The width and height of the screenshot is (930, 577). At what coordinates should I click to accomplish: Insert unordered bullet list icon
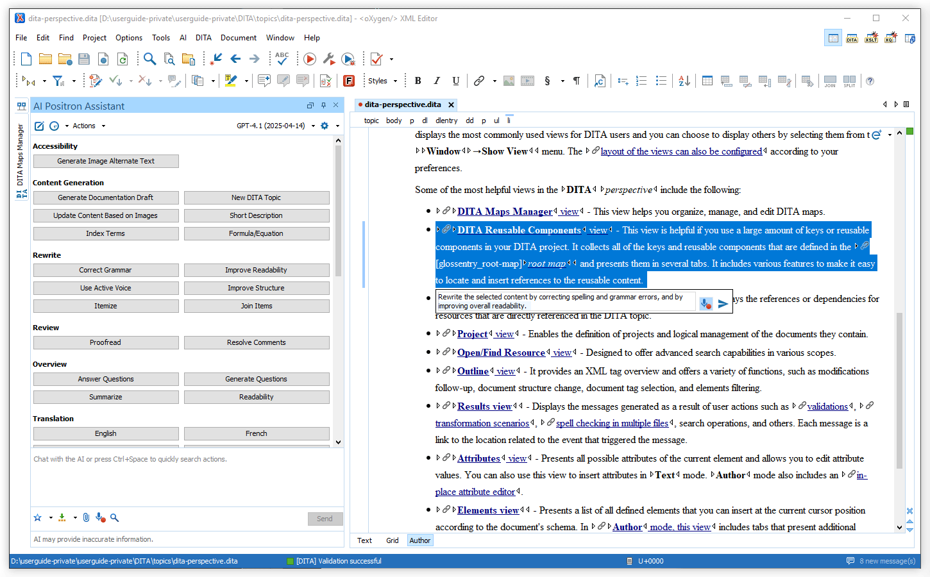(661, 81)
